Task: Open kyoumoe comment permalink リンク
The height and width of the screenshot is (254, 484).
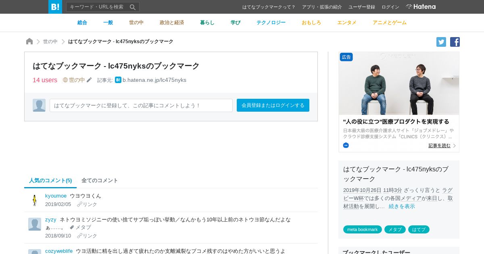Action: click(x=87, y=204)
